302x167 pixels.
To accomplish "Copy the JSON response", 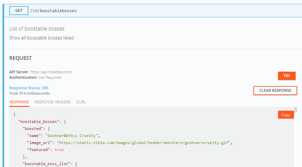I will tap(286, 115).
